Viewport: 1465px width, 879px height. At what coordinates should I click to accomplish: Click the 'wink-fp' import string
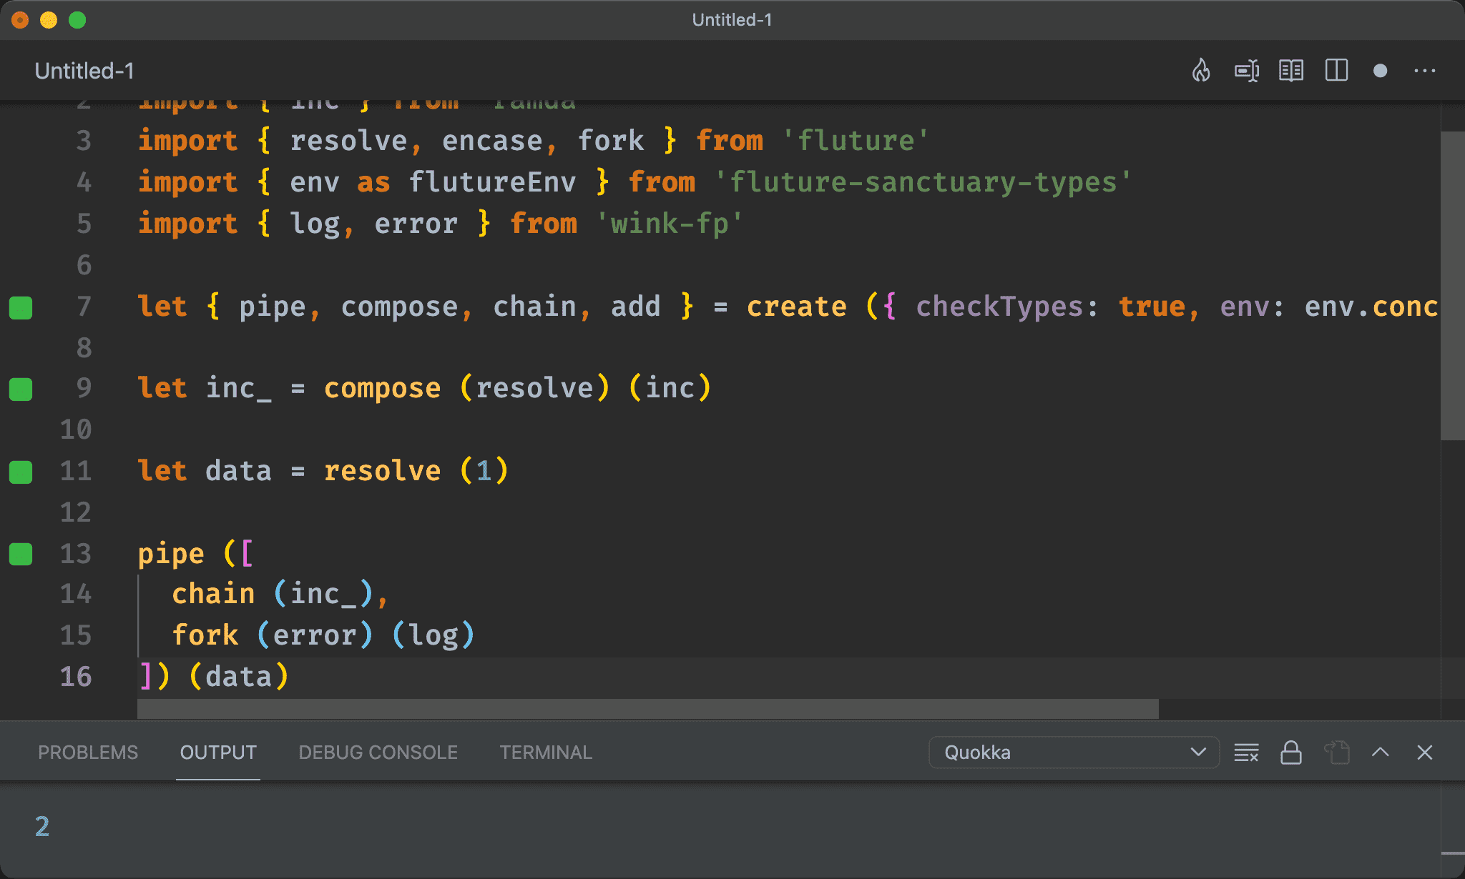[x=670, y=224]
